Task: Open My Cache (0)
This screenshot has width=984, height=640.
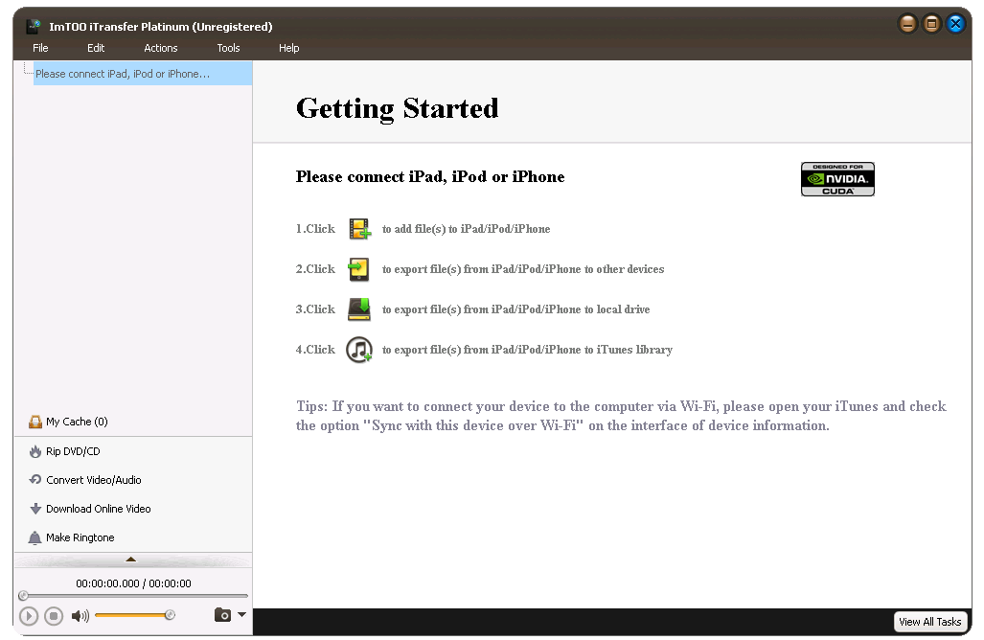Action: (77, 422)
